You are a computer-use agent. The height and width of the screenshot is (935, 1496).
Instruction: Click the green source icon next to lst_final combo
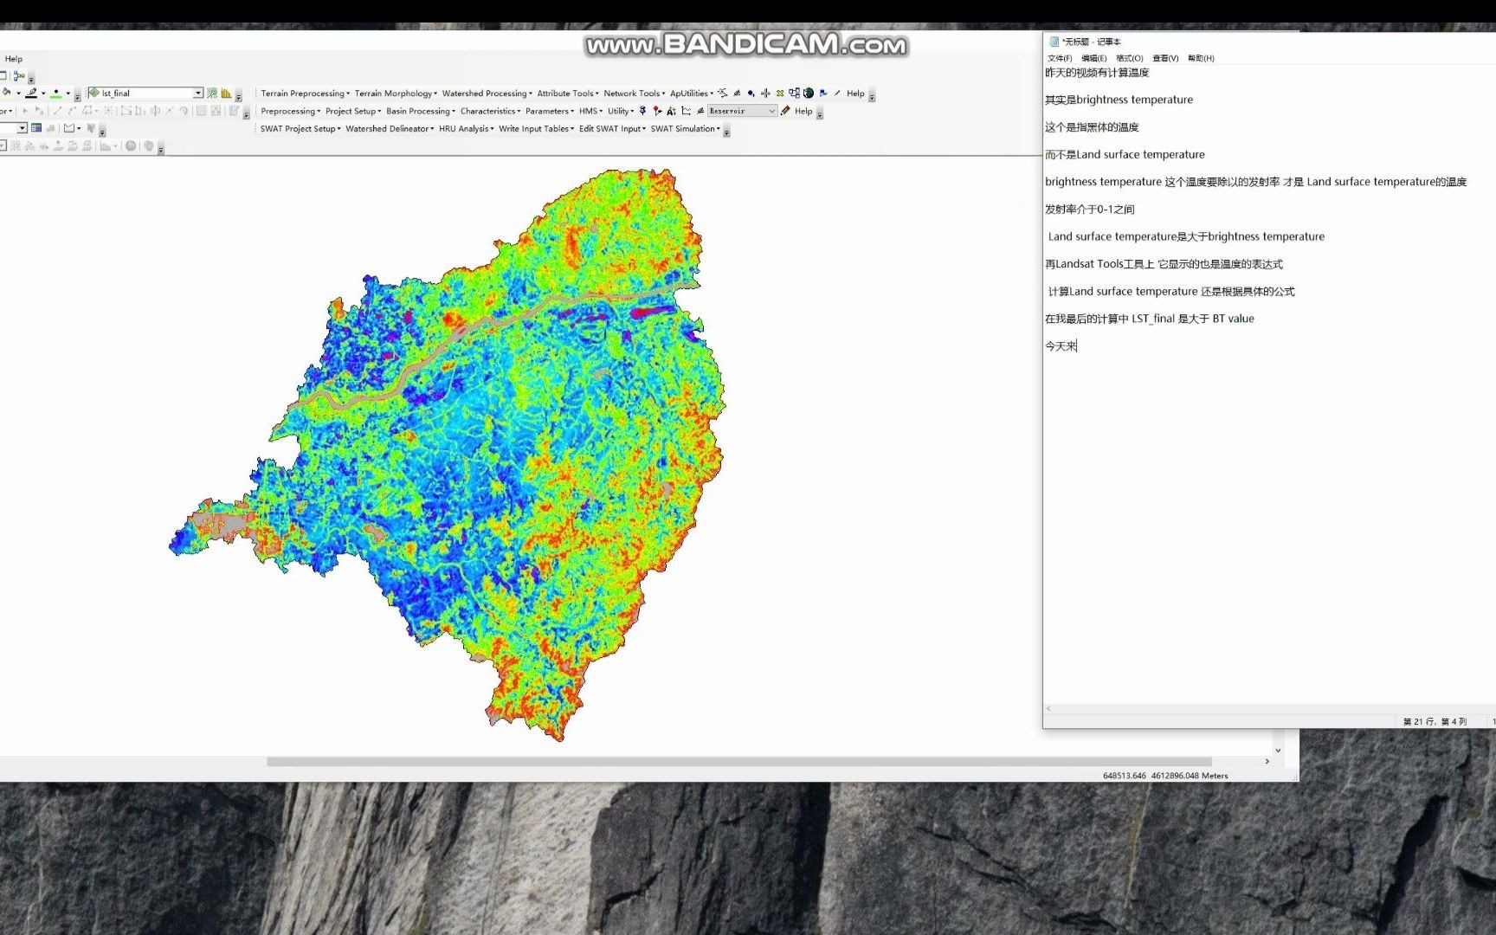[x=212, y=93]
